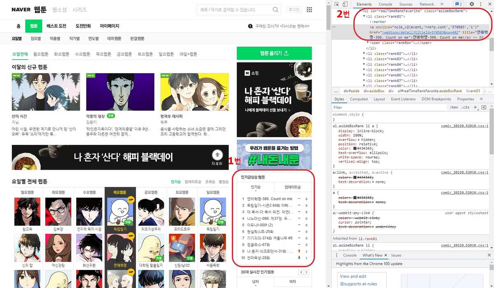Image resolution: width=494 pixels, height=288 pixels.
Task: Expand the li rank04 node
Action: pos(364,65)
